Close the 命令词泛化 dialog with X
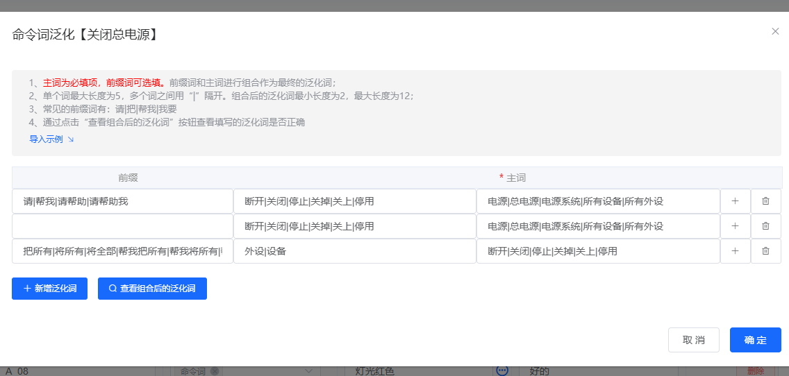 click(775, 31)
